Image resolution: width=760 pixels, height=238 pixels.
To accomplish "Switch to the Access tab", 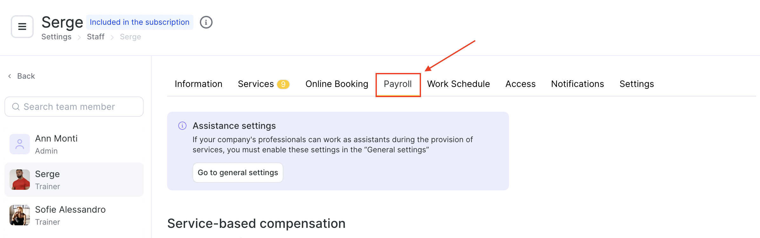I will 520,84.
